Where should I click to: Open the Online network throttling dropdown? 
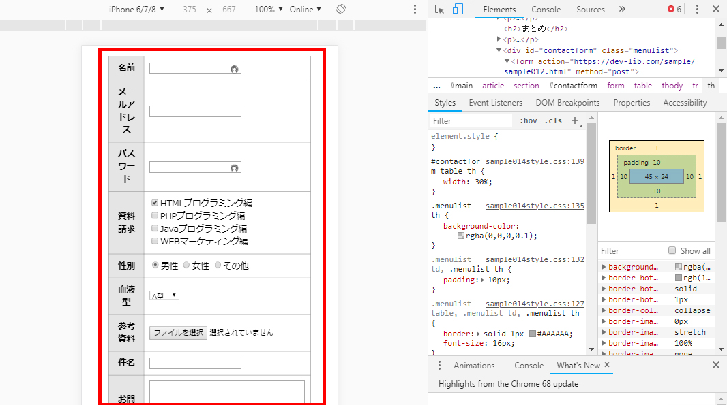point(306,10)
